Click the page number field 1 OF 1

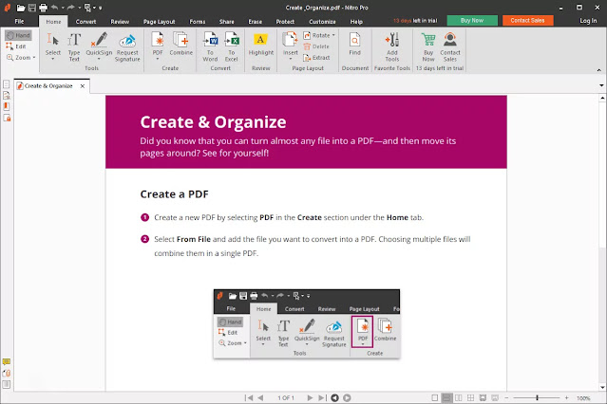click(286, 397)
